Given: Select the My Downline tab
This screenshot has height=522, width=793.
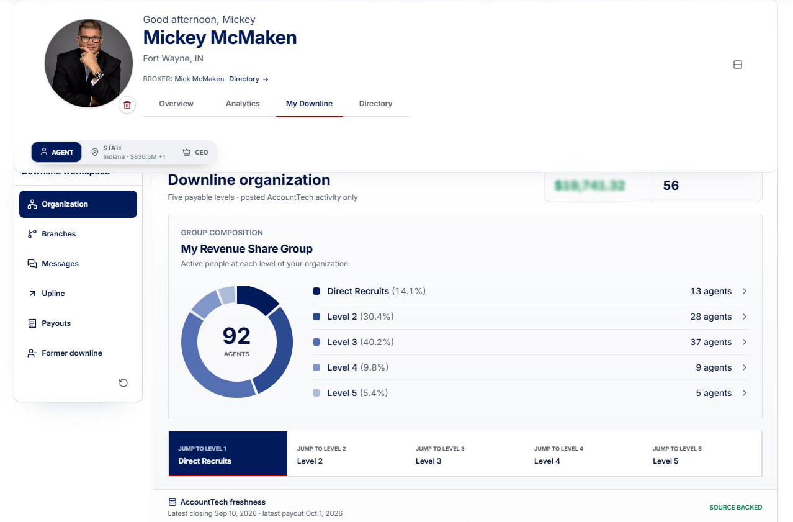Looking at the screenshot, I should (x=309, y=104).
